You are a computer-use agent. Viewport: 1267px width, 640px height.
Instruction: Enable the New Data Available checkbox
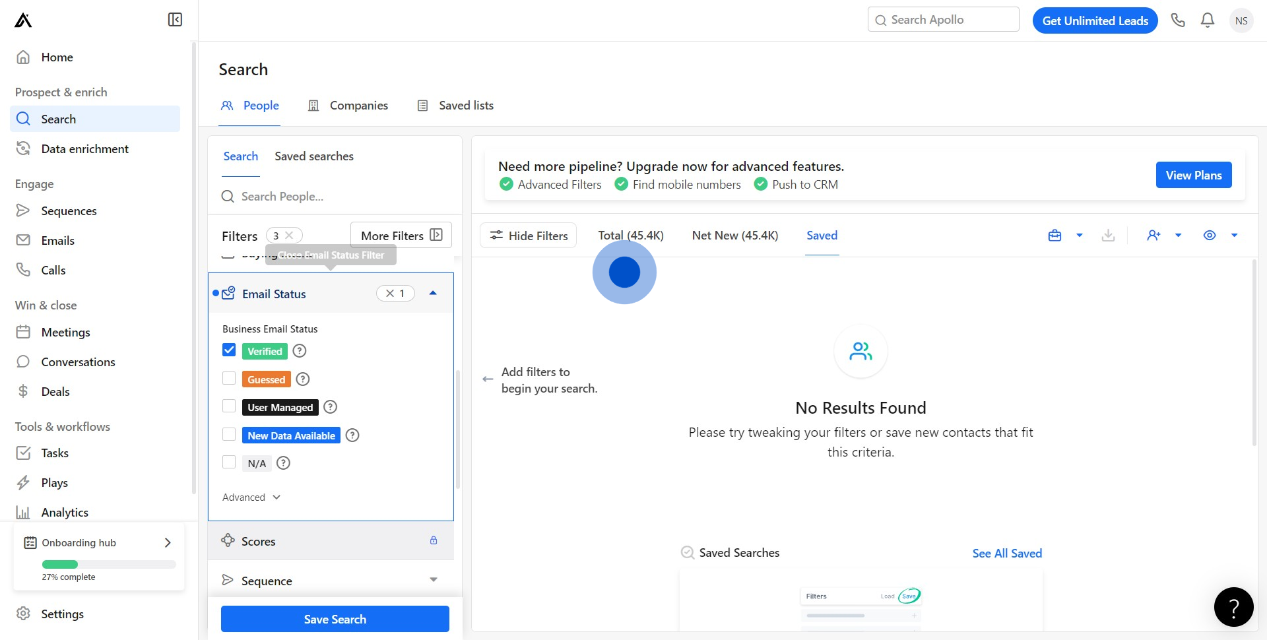point(229,435)
